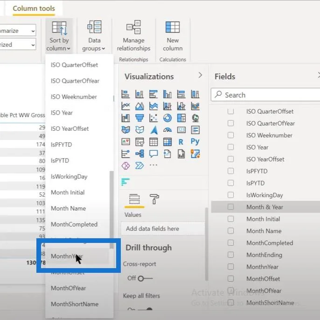Select the Clustered column chart visual
320x320 pixels.
167,94
